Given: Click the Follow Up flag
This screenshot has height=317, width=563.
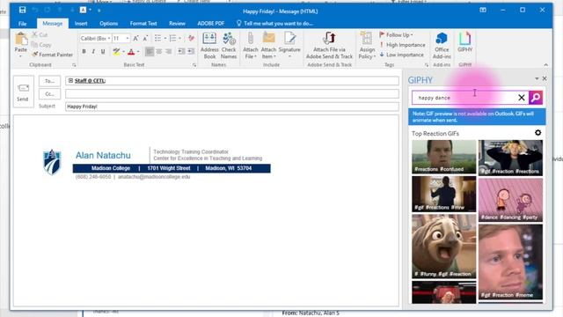Looking at the screenshot, I should coord(396,35).
